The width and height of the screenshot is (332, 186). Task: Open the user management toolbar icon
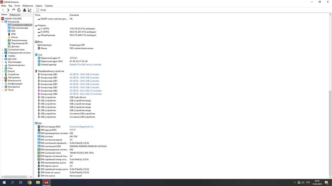(24, 10)
